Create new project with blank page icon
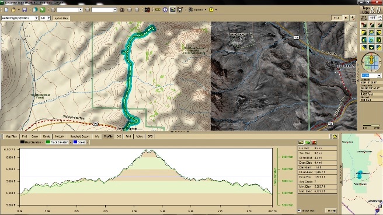 [x=6, y=10]
